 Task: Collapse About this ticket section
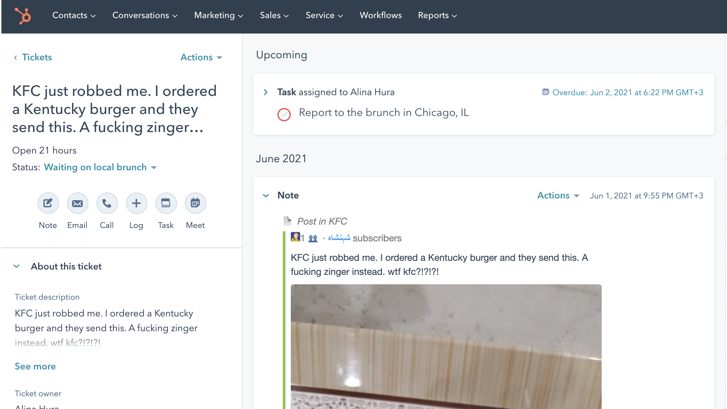coord(16,266)
